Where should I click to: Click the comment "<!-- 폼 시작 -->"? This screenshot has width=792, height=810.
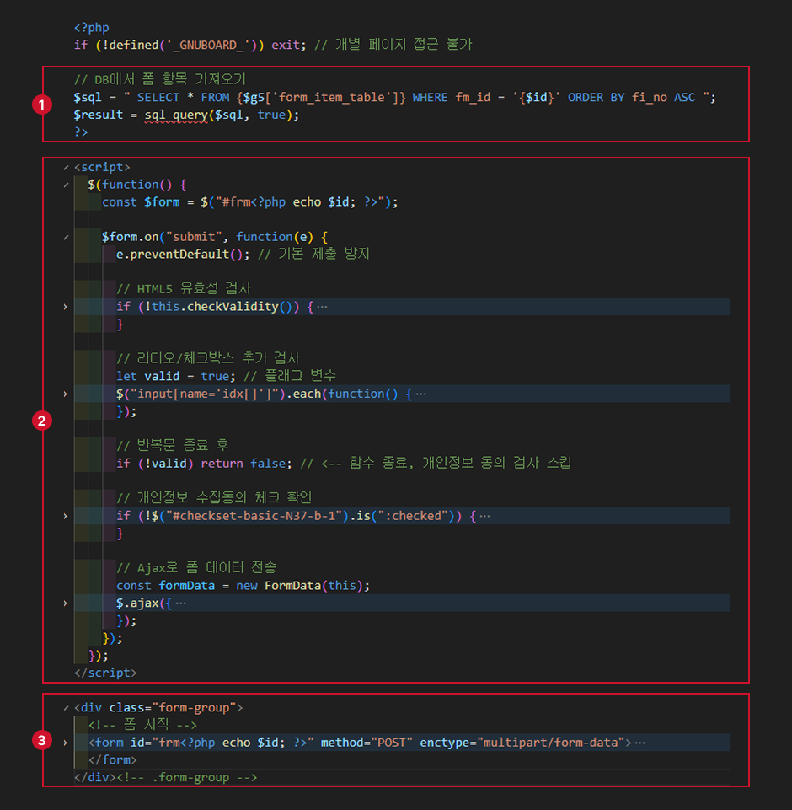[x=142, y=725]
